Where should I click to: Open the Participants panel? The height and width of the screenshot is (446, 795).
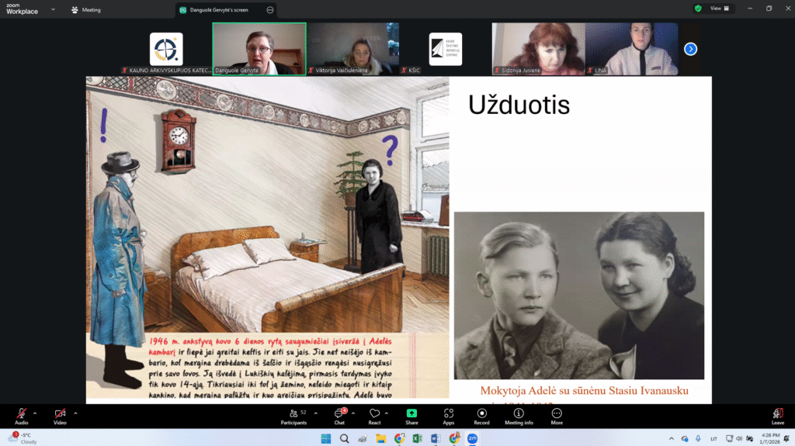click(x=293, y=416)
